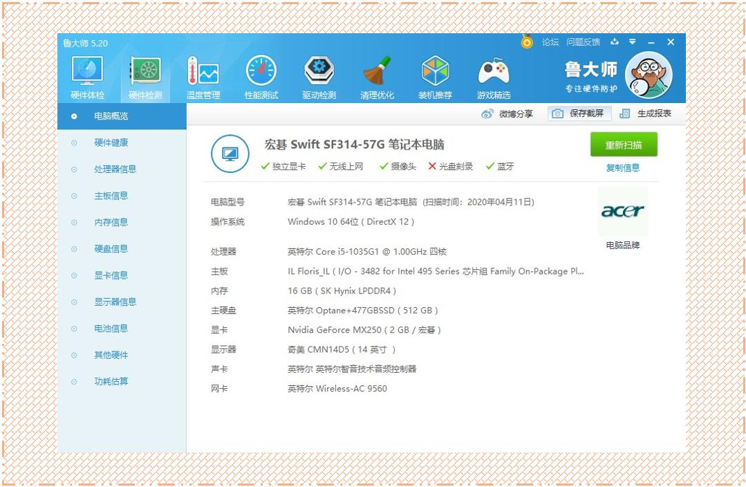Screen dimensions: 746x487
Task: Open 装机推荐 build recommendations
Action: 436,75
